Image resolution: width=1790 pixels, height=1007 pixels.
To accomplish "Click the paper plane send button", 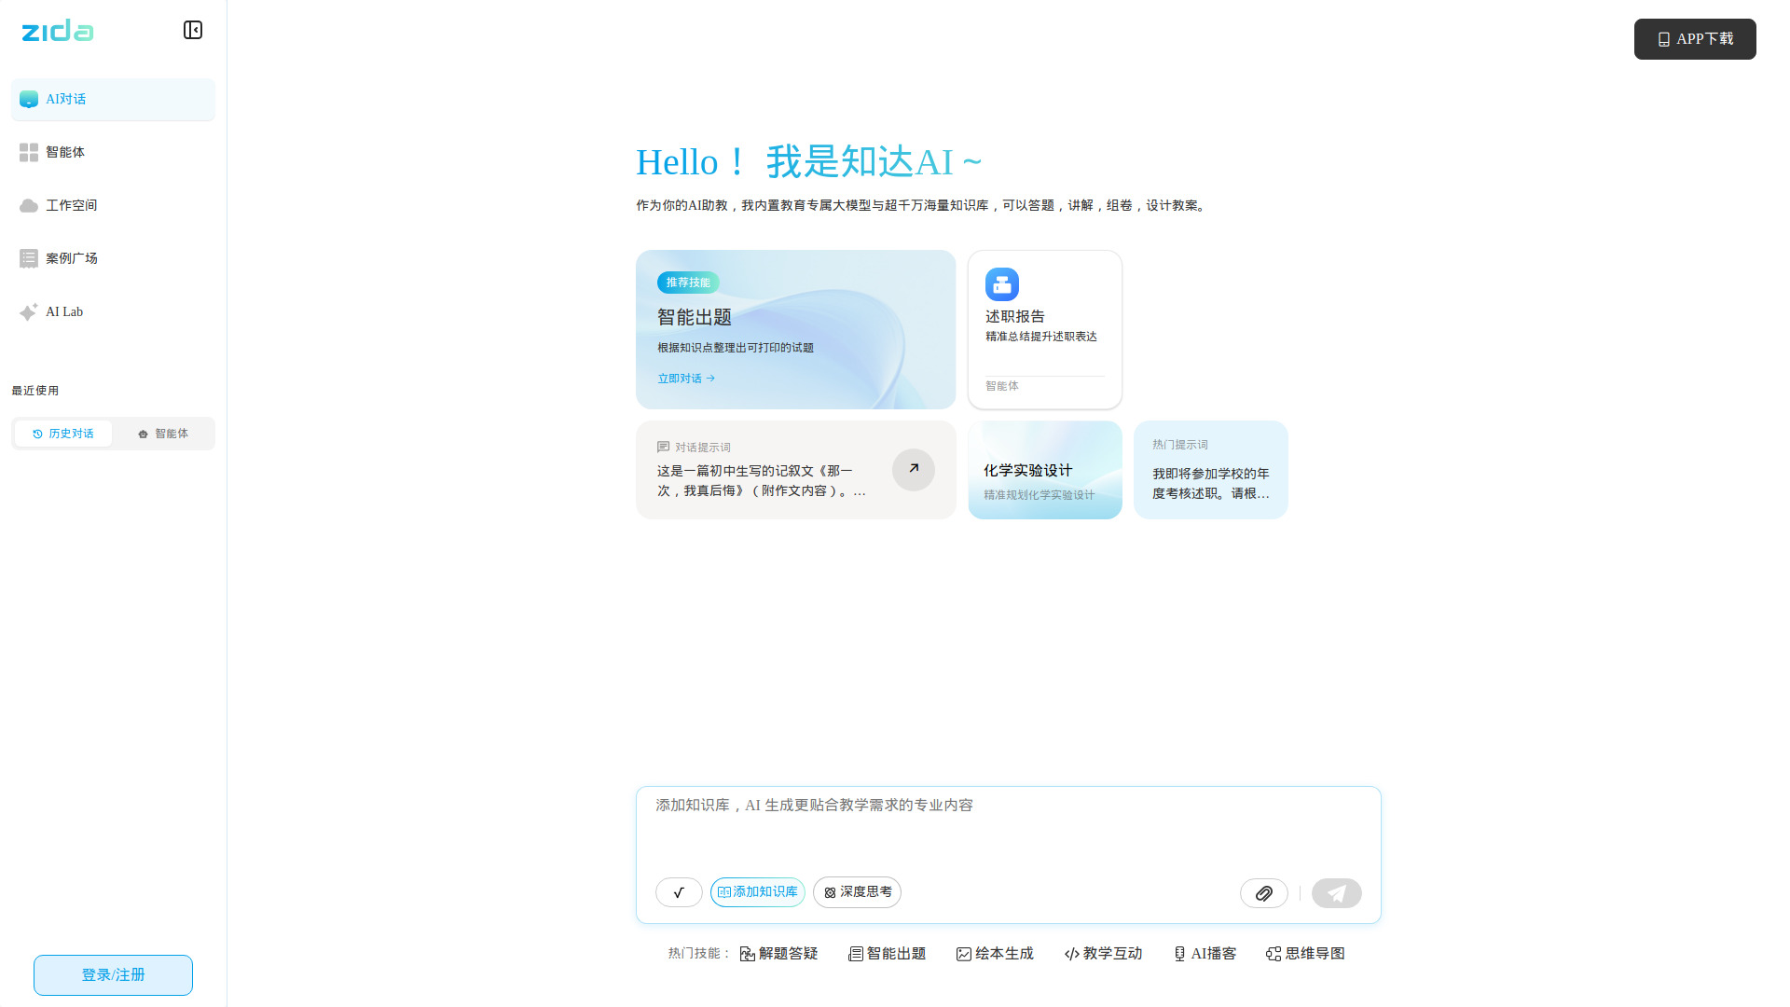I will tap(1337, 893).
